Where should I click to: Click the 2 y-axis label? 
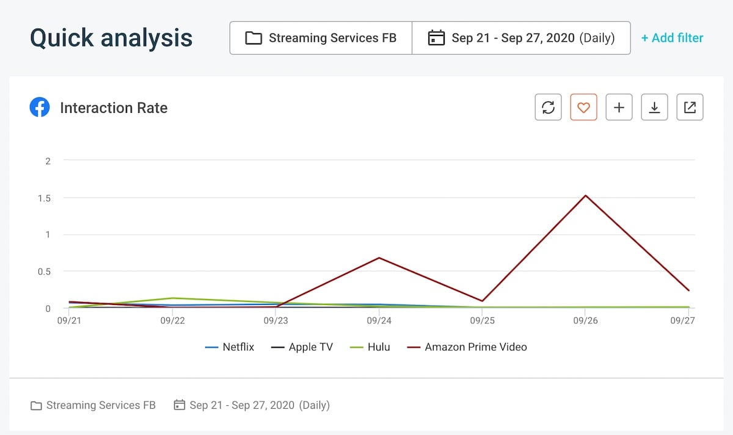48,161
